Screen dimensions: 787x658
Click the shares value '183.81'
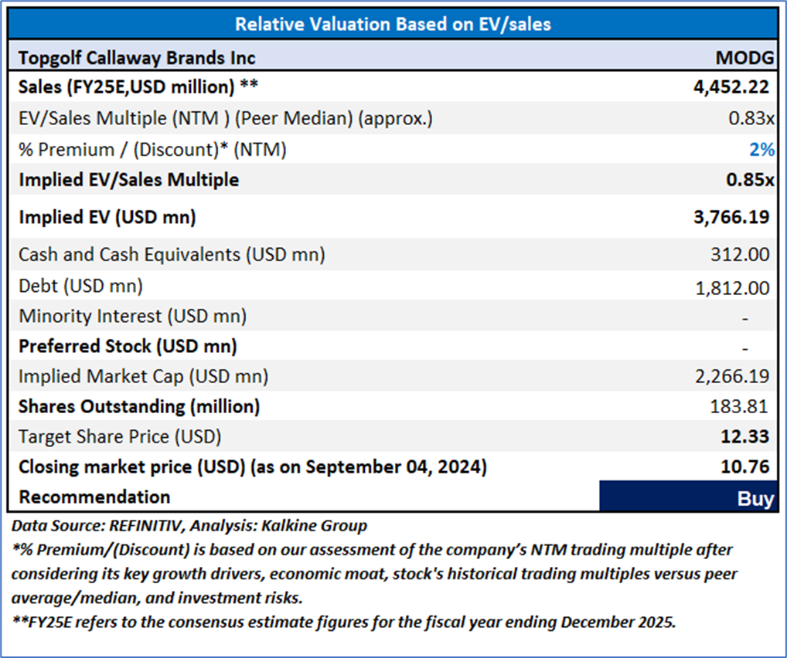click(739, 406)
